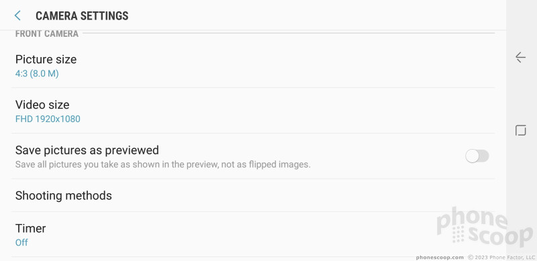
Task: Tap the Timer Off value text
Action: tap(21, 242)
